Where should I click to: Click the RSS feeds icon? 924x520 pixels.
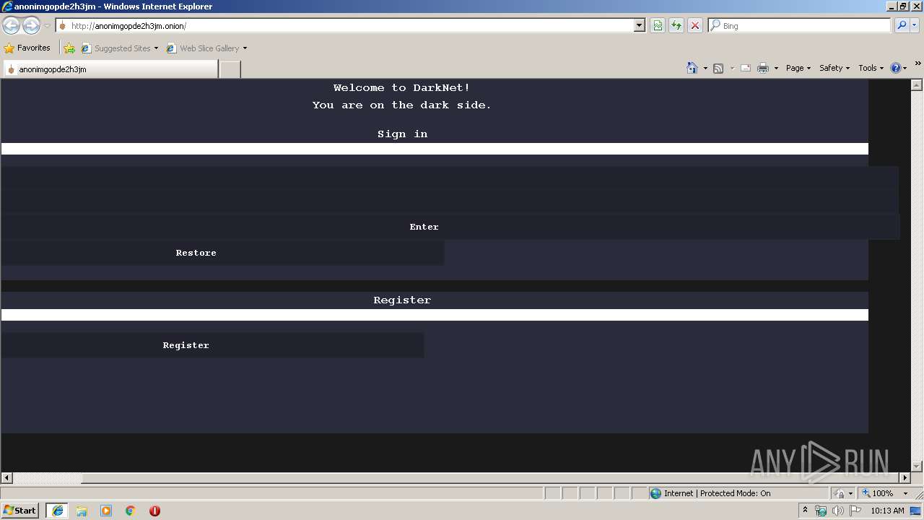pyautogui.click(x=718, y=68)
